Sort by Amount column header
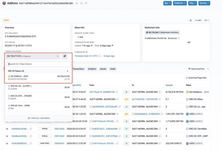Viewport: 222px width, 151px height. pyautogui.click(x=169, y=85)
